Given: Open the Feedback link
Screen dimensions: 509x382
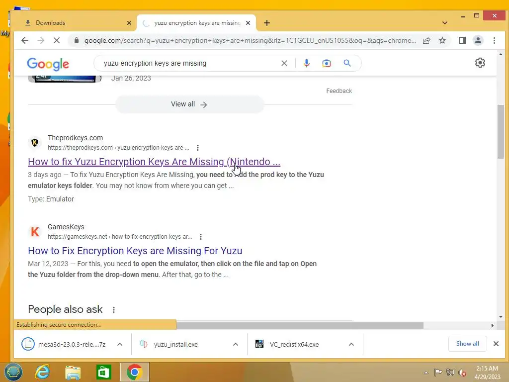Looking at the screenshot, I should tap(339, 91).
